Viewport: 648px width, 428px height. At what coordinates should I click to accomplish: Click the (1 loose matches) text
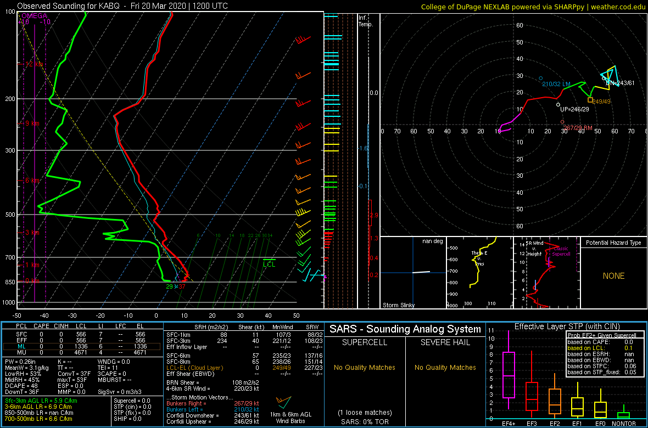(x=365, y=412)
